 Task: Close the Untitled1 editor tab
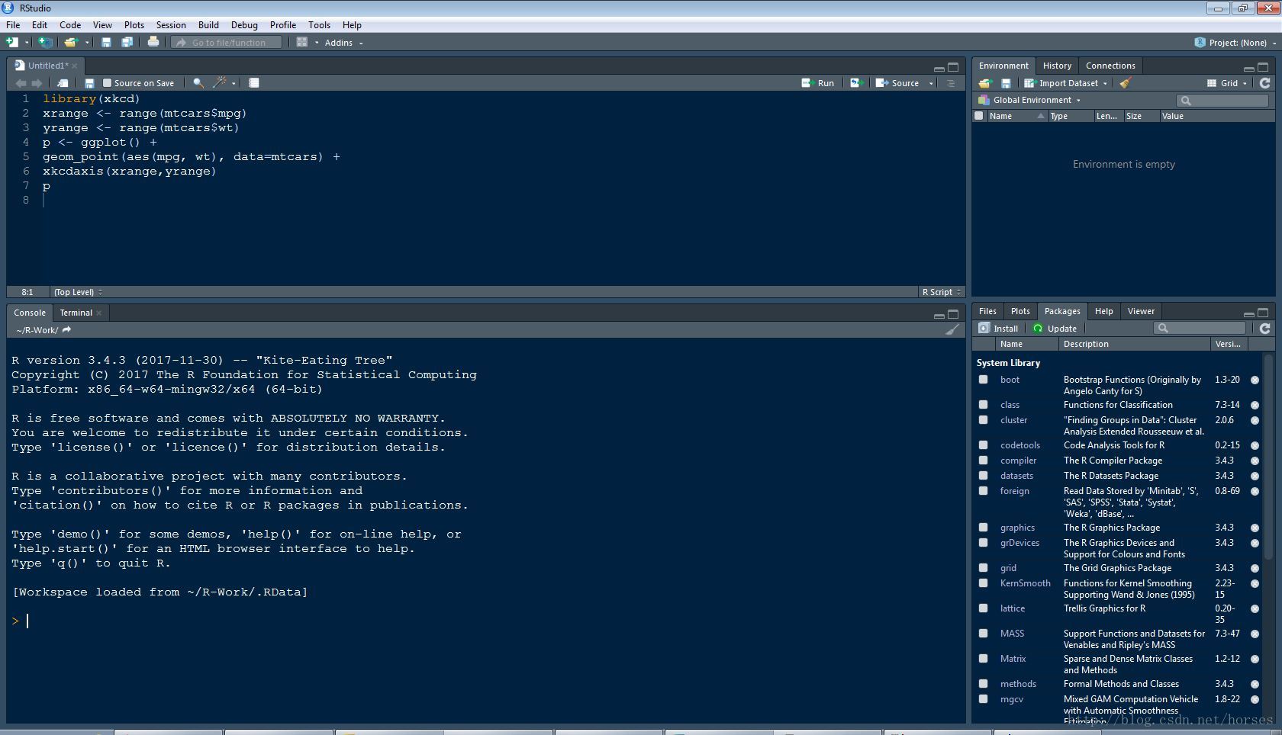(74, 66)
